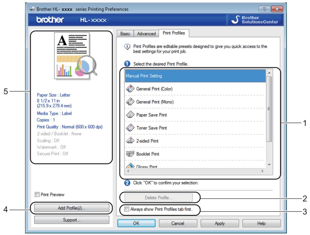Viewport: 310px width, 235px height.
Task: Click the General Print (Color) profile icon
Action: pos(130,89)
